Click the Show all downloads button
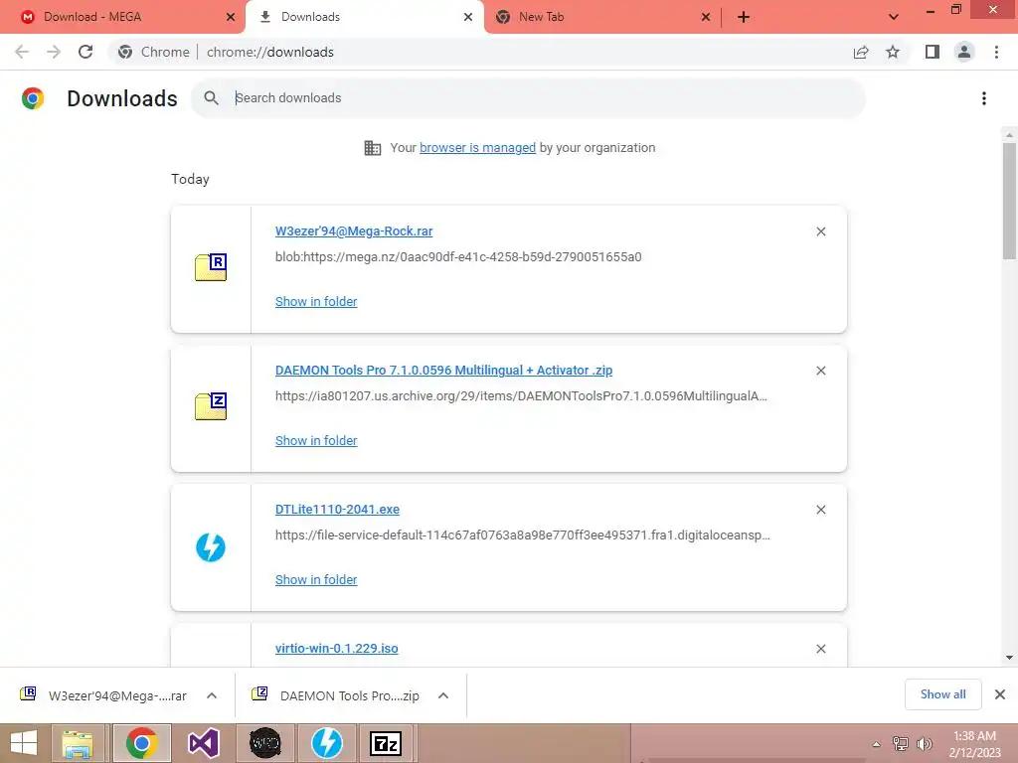This screenshot has height=763, width=1018. click(942, 694)
